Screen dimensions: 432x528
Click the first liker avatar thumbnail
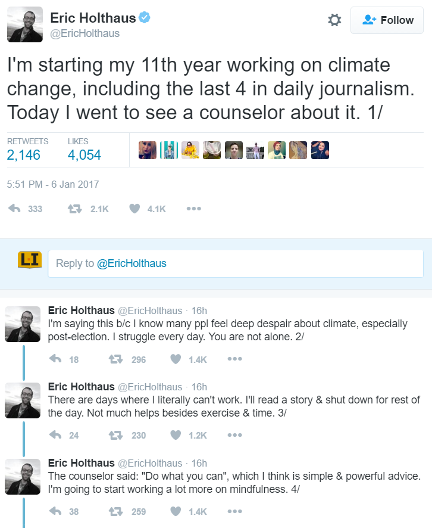pos(147,150)
